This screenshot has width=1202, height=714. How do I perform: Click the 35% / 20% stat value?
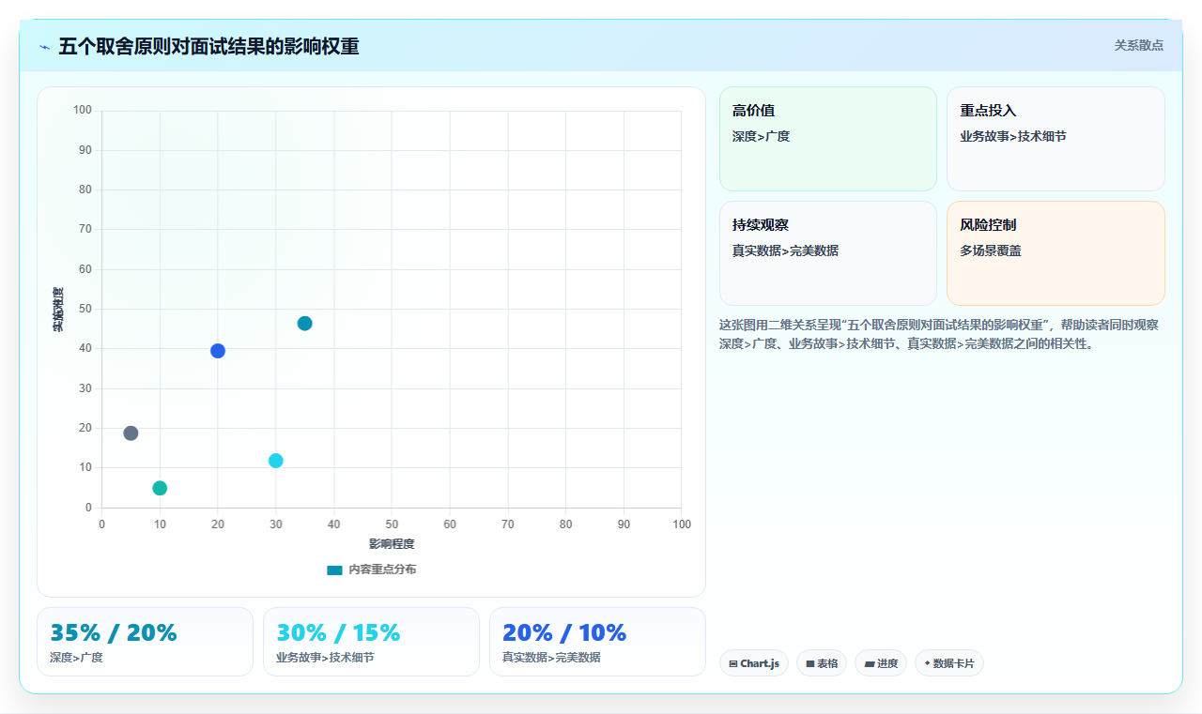114,633
